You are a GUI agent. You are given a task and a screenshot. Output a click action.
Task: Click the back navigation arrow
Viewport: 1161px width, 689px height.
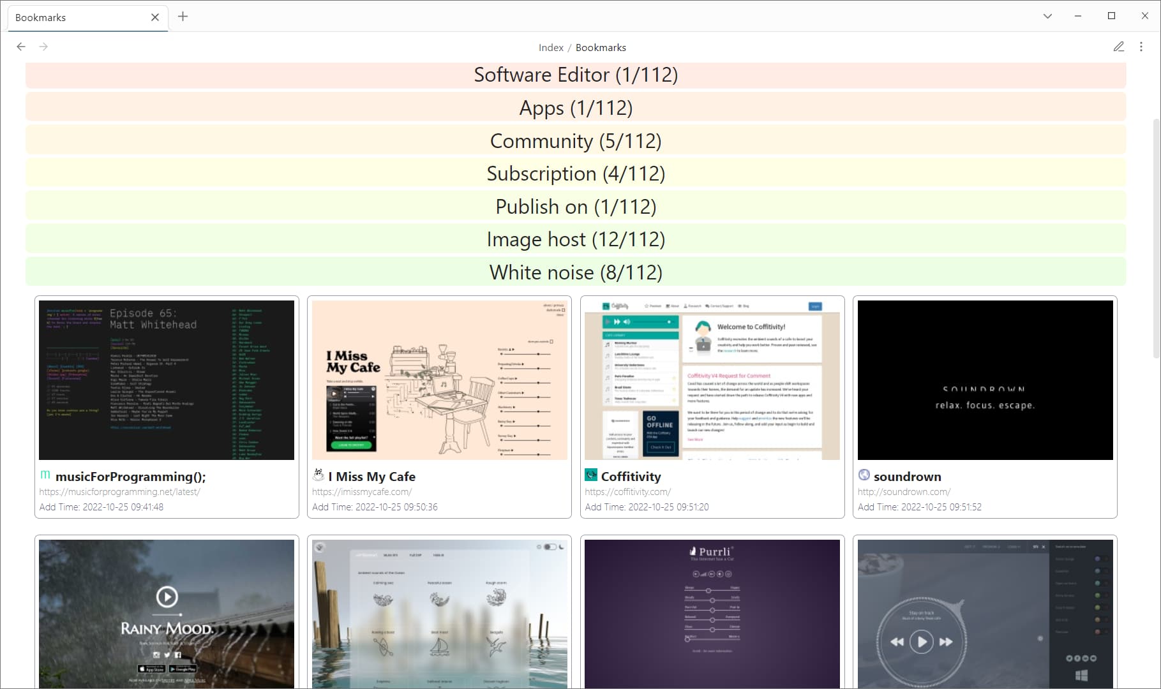(x=21, y=47)
